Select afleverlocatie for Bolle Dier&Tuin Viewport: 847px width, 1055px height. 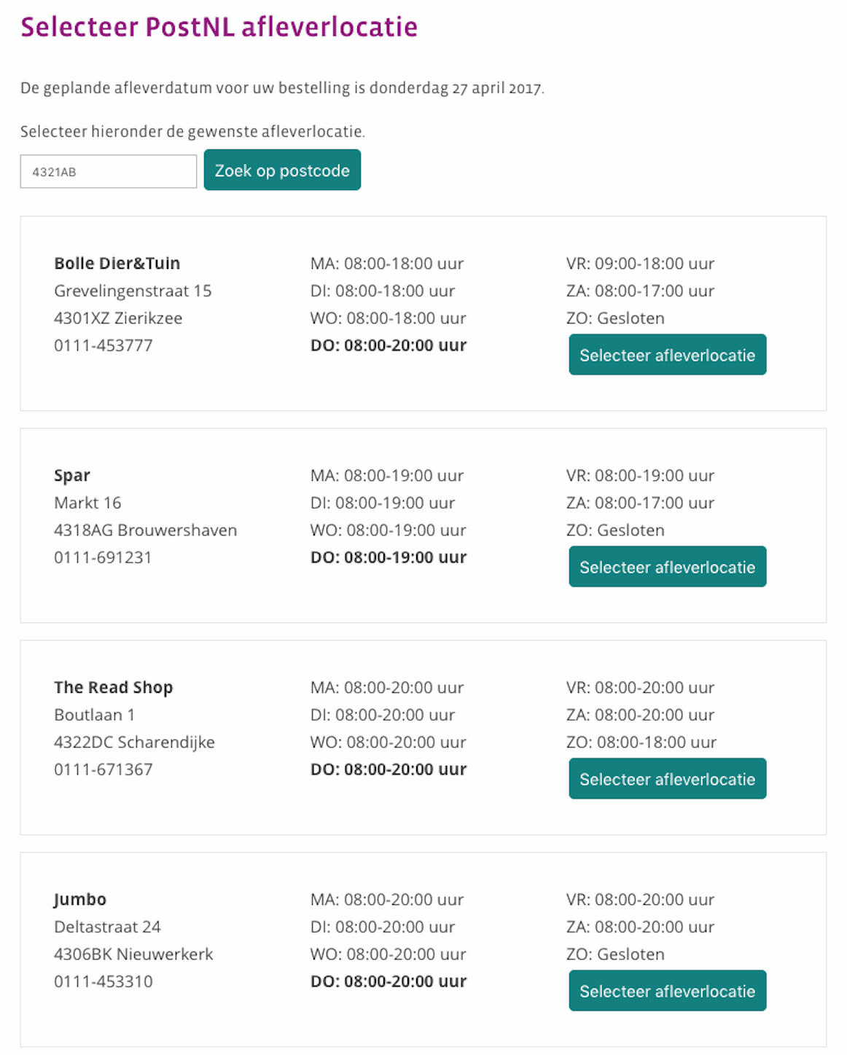tap(667, 355)
